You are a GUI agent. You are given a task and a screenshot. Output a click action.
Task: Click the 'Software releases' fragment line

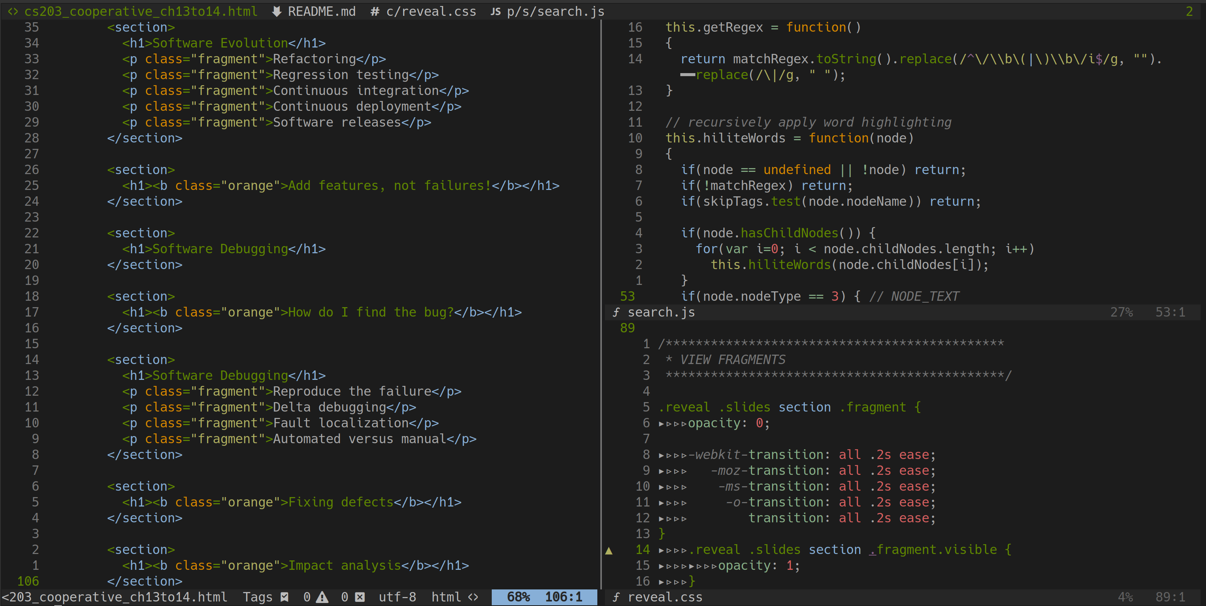click(276, 122)
